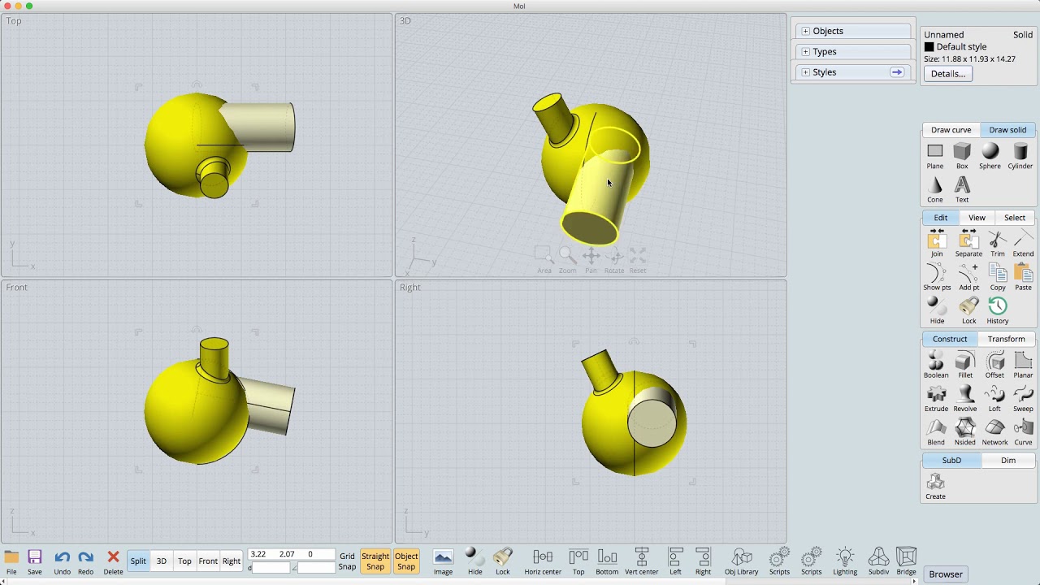Pick the Cylinder solid tool

pyautogui.click(x=1020, y=155)
